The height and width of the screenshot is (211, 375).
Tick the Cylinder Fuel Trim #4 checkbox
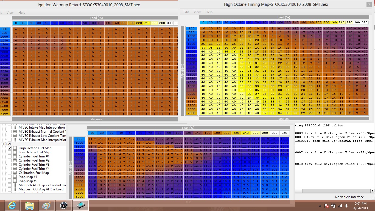(10, 169)
